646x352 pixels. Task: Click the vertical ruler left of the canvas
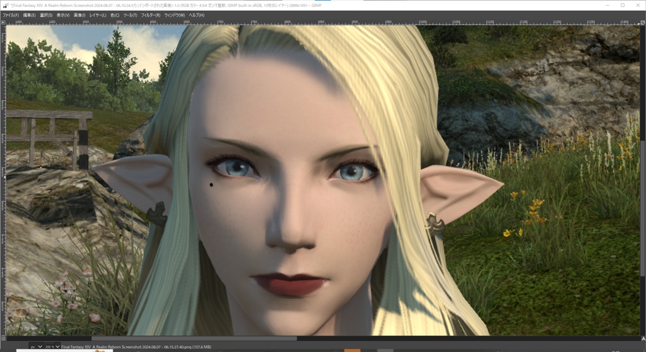(3, 180)
